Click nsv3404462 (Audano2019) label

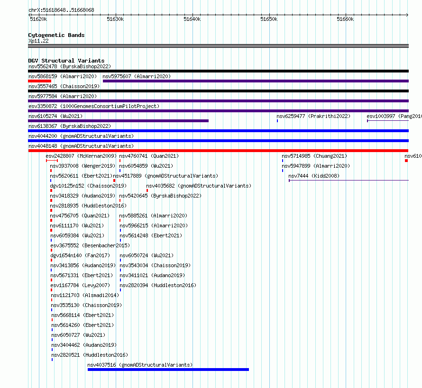point(84,345)
